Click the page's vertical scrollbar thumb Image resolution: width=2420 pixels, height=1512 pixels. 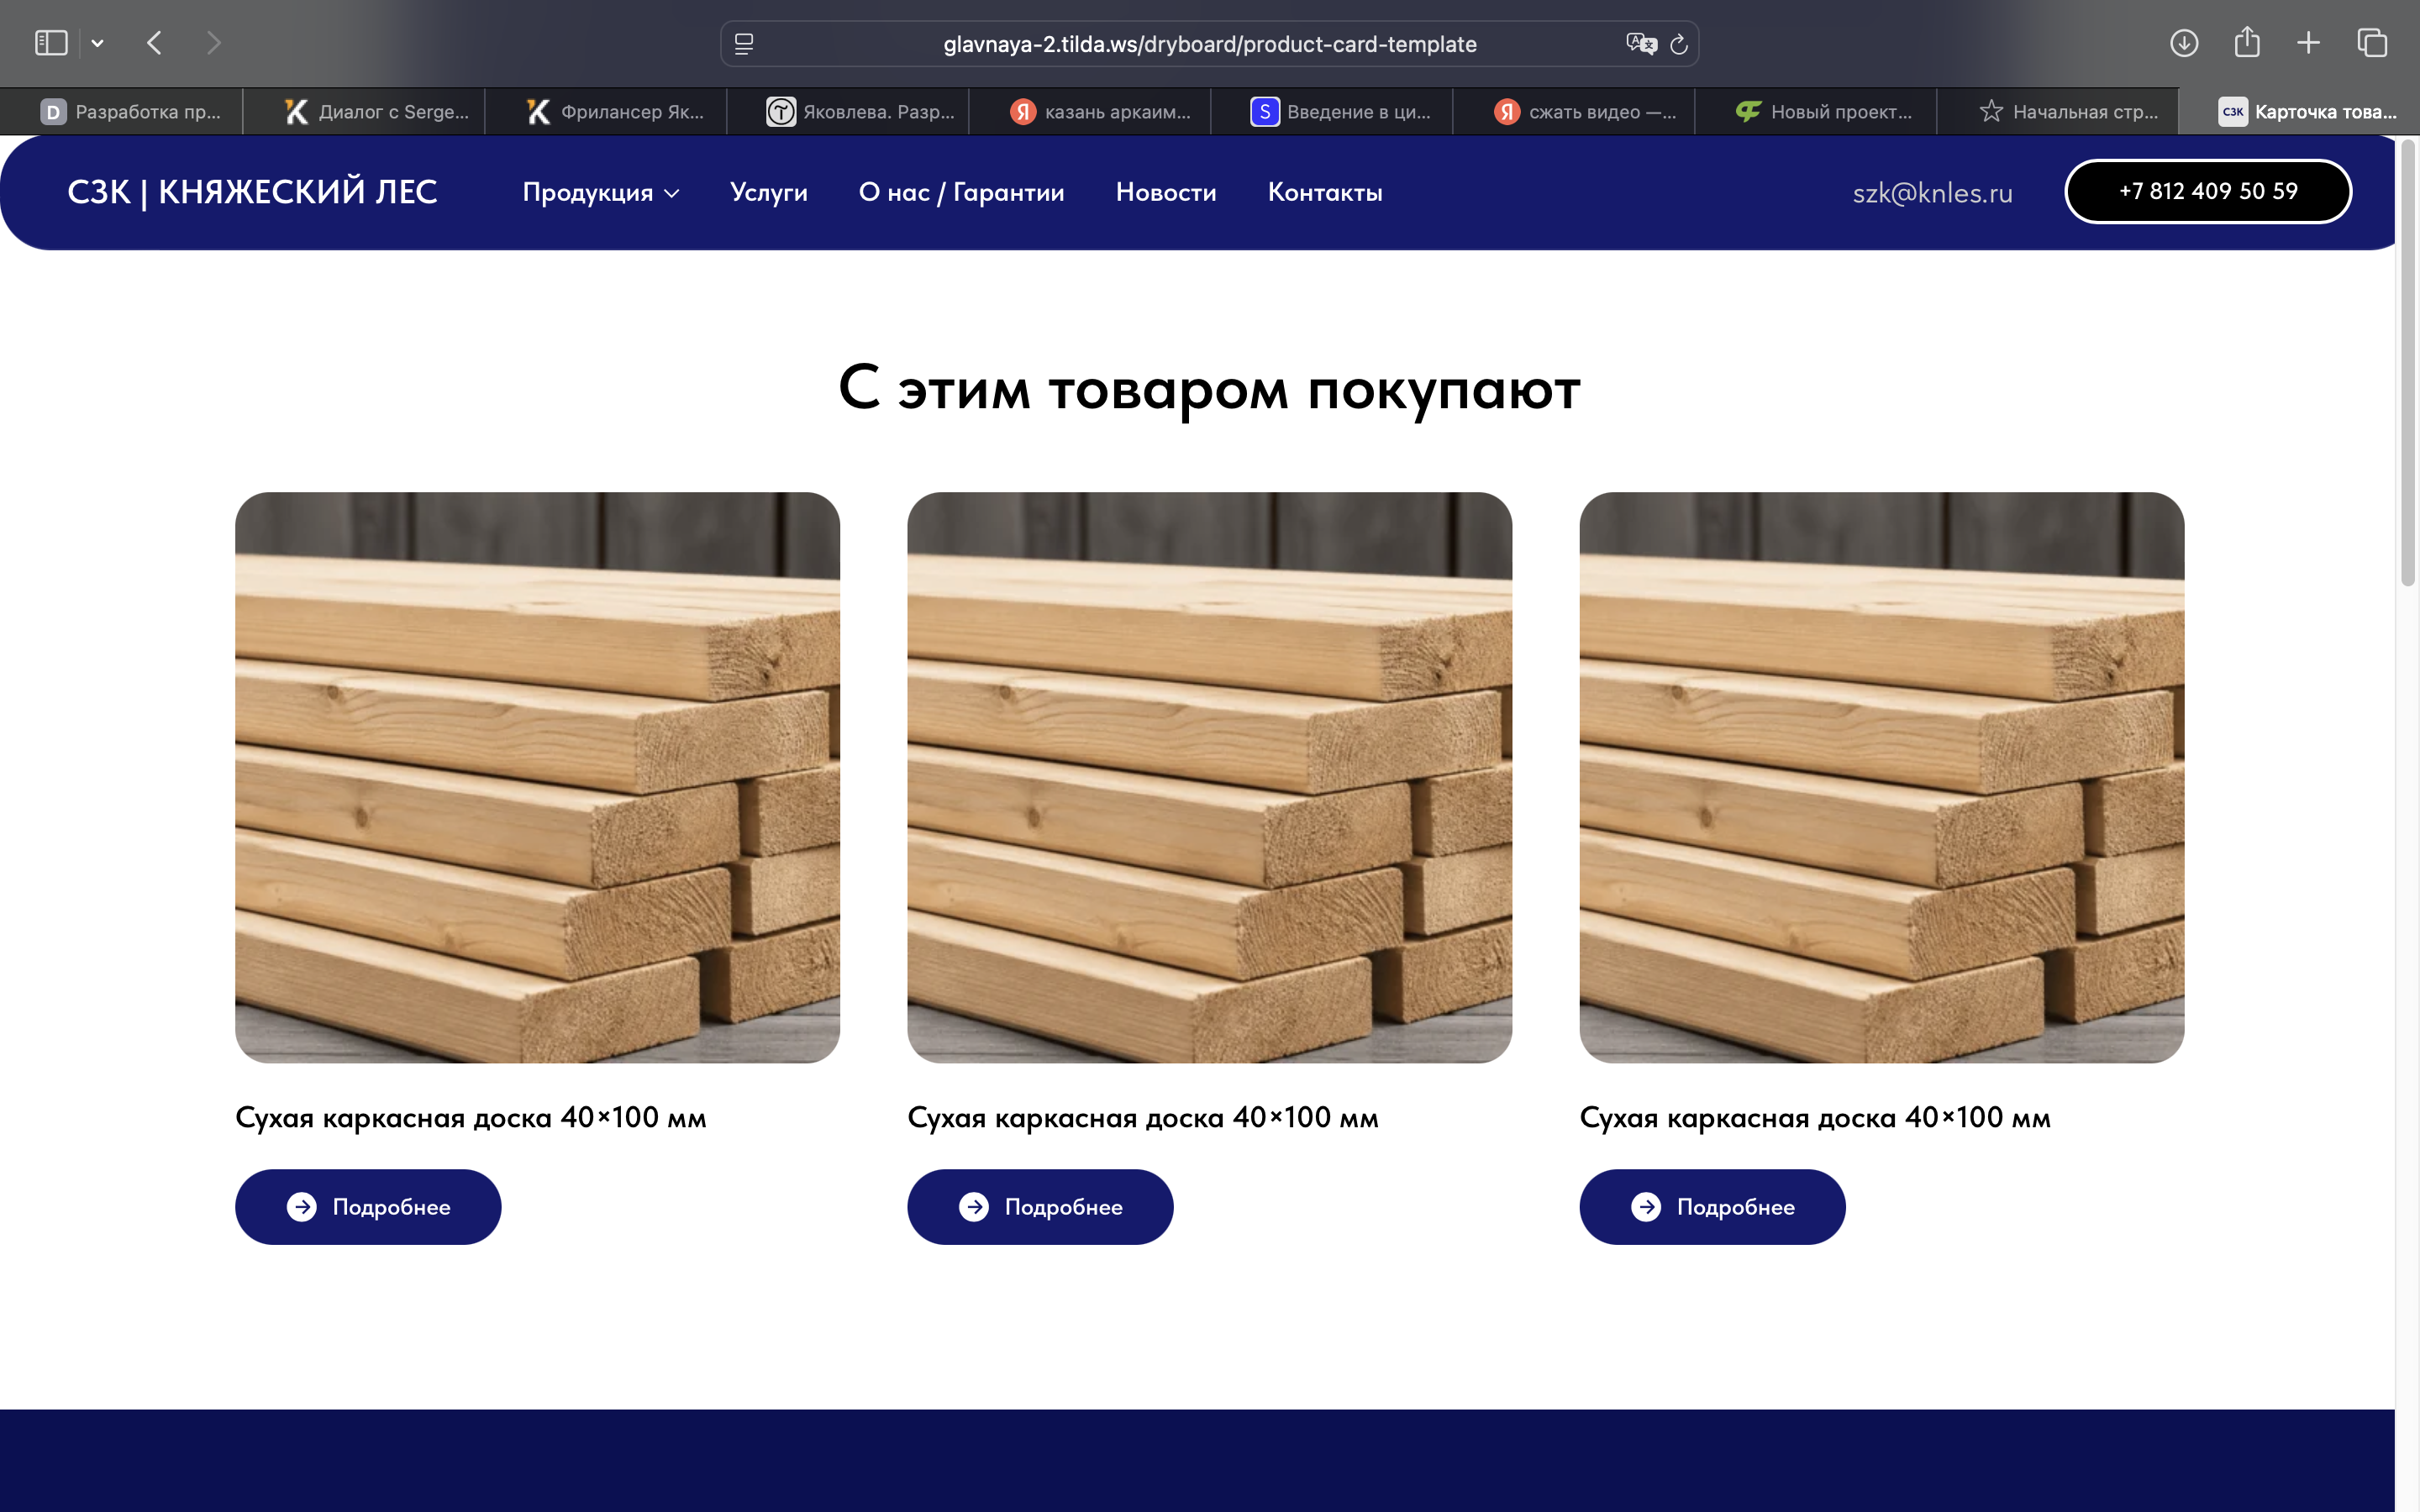2408,363
